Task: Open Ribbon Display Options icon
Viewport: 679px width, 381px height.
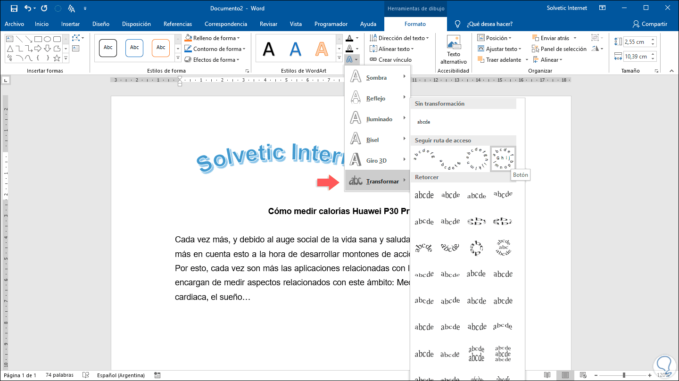Action: (x=602, y=8)
